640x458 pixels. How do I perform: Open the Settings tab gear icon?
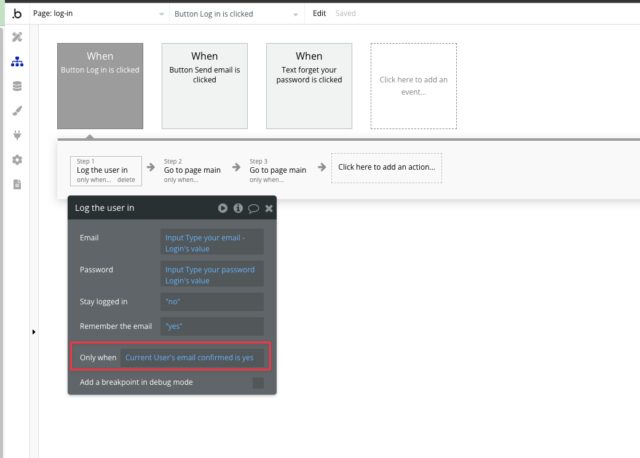pos(17,160)
